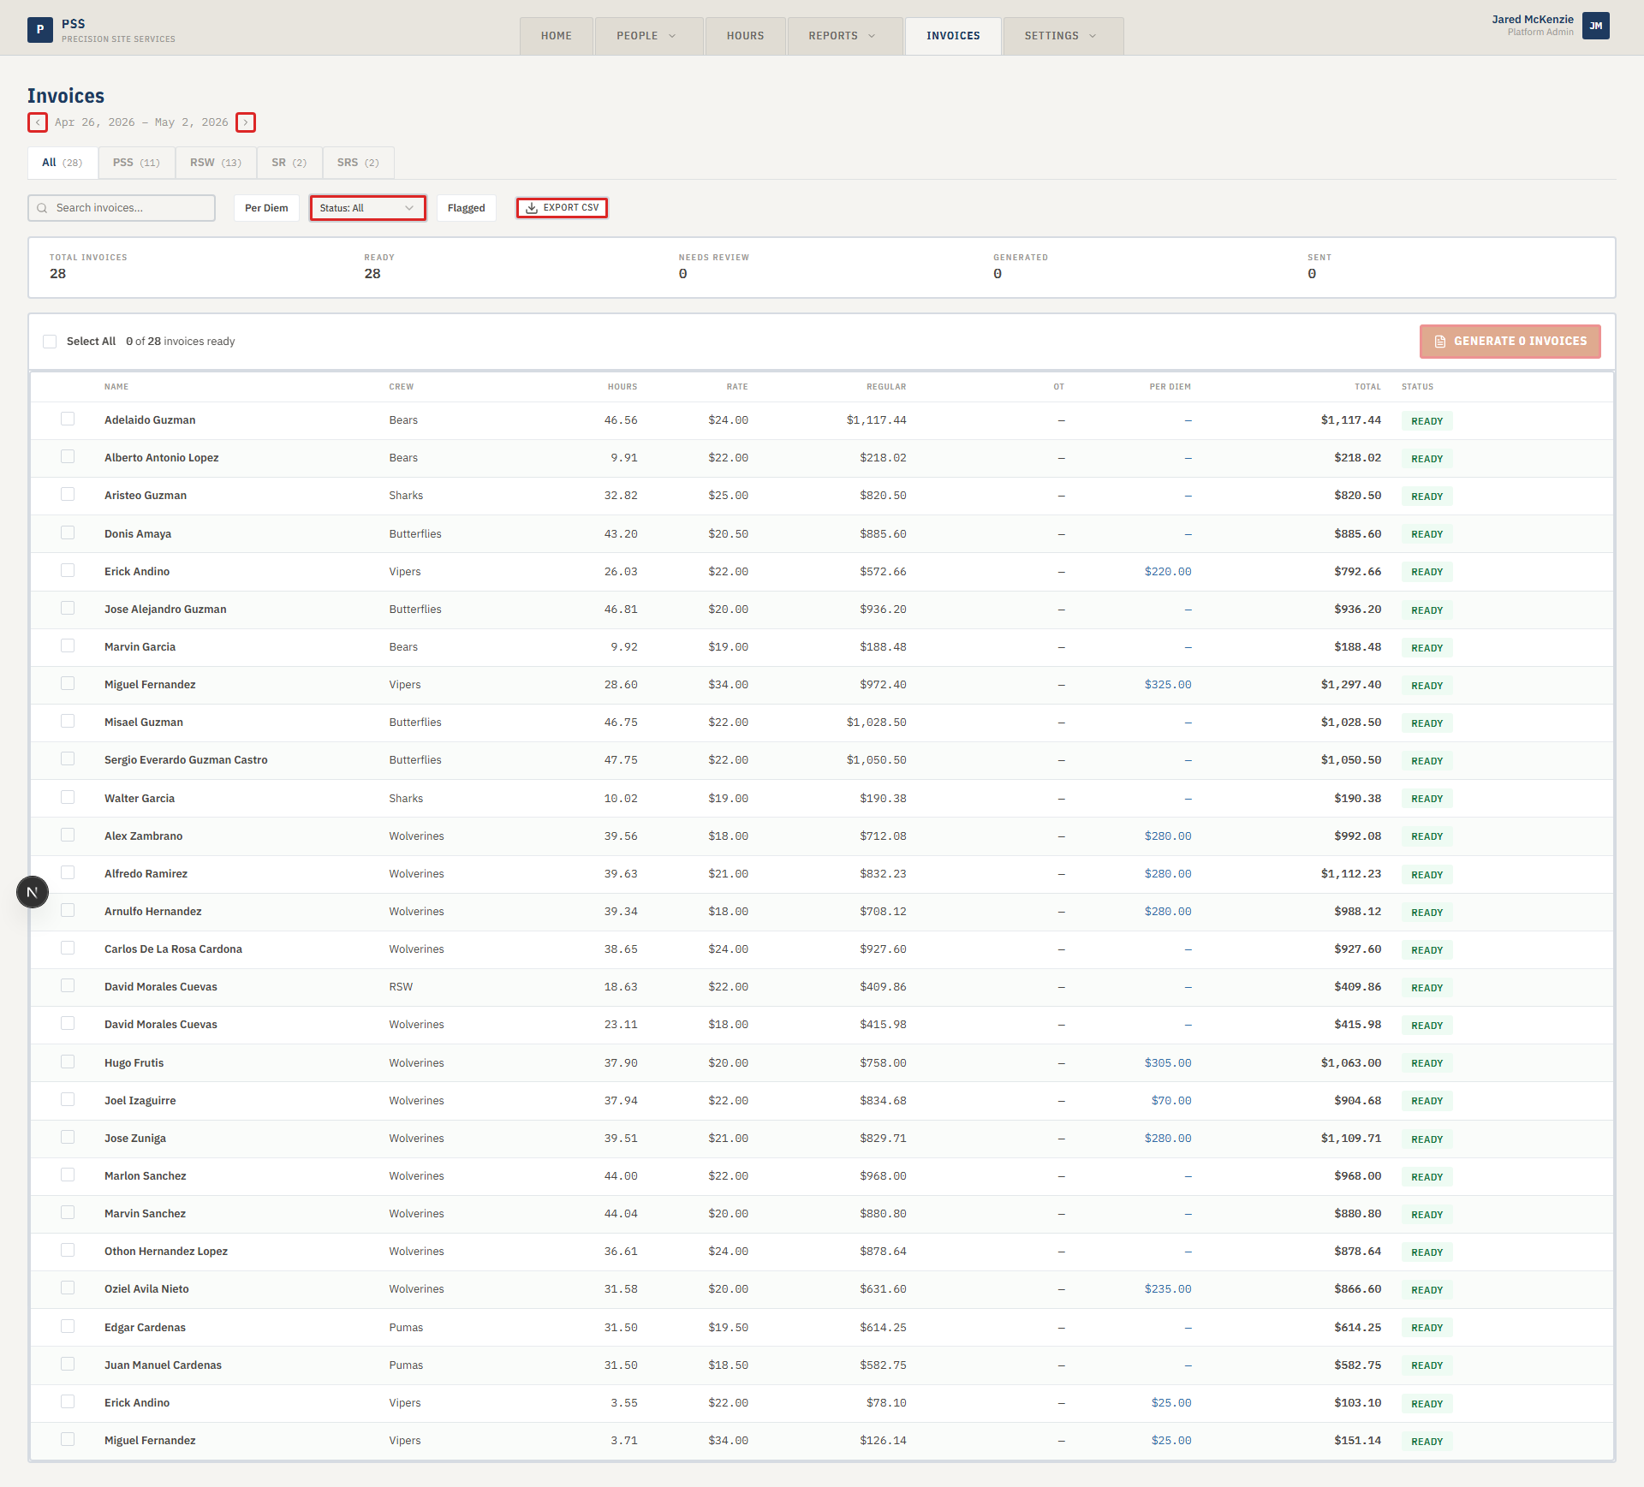Select Edgar Cardenas's checkbox

click(68, 1326)
